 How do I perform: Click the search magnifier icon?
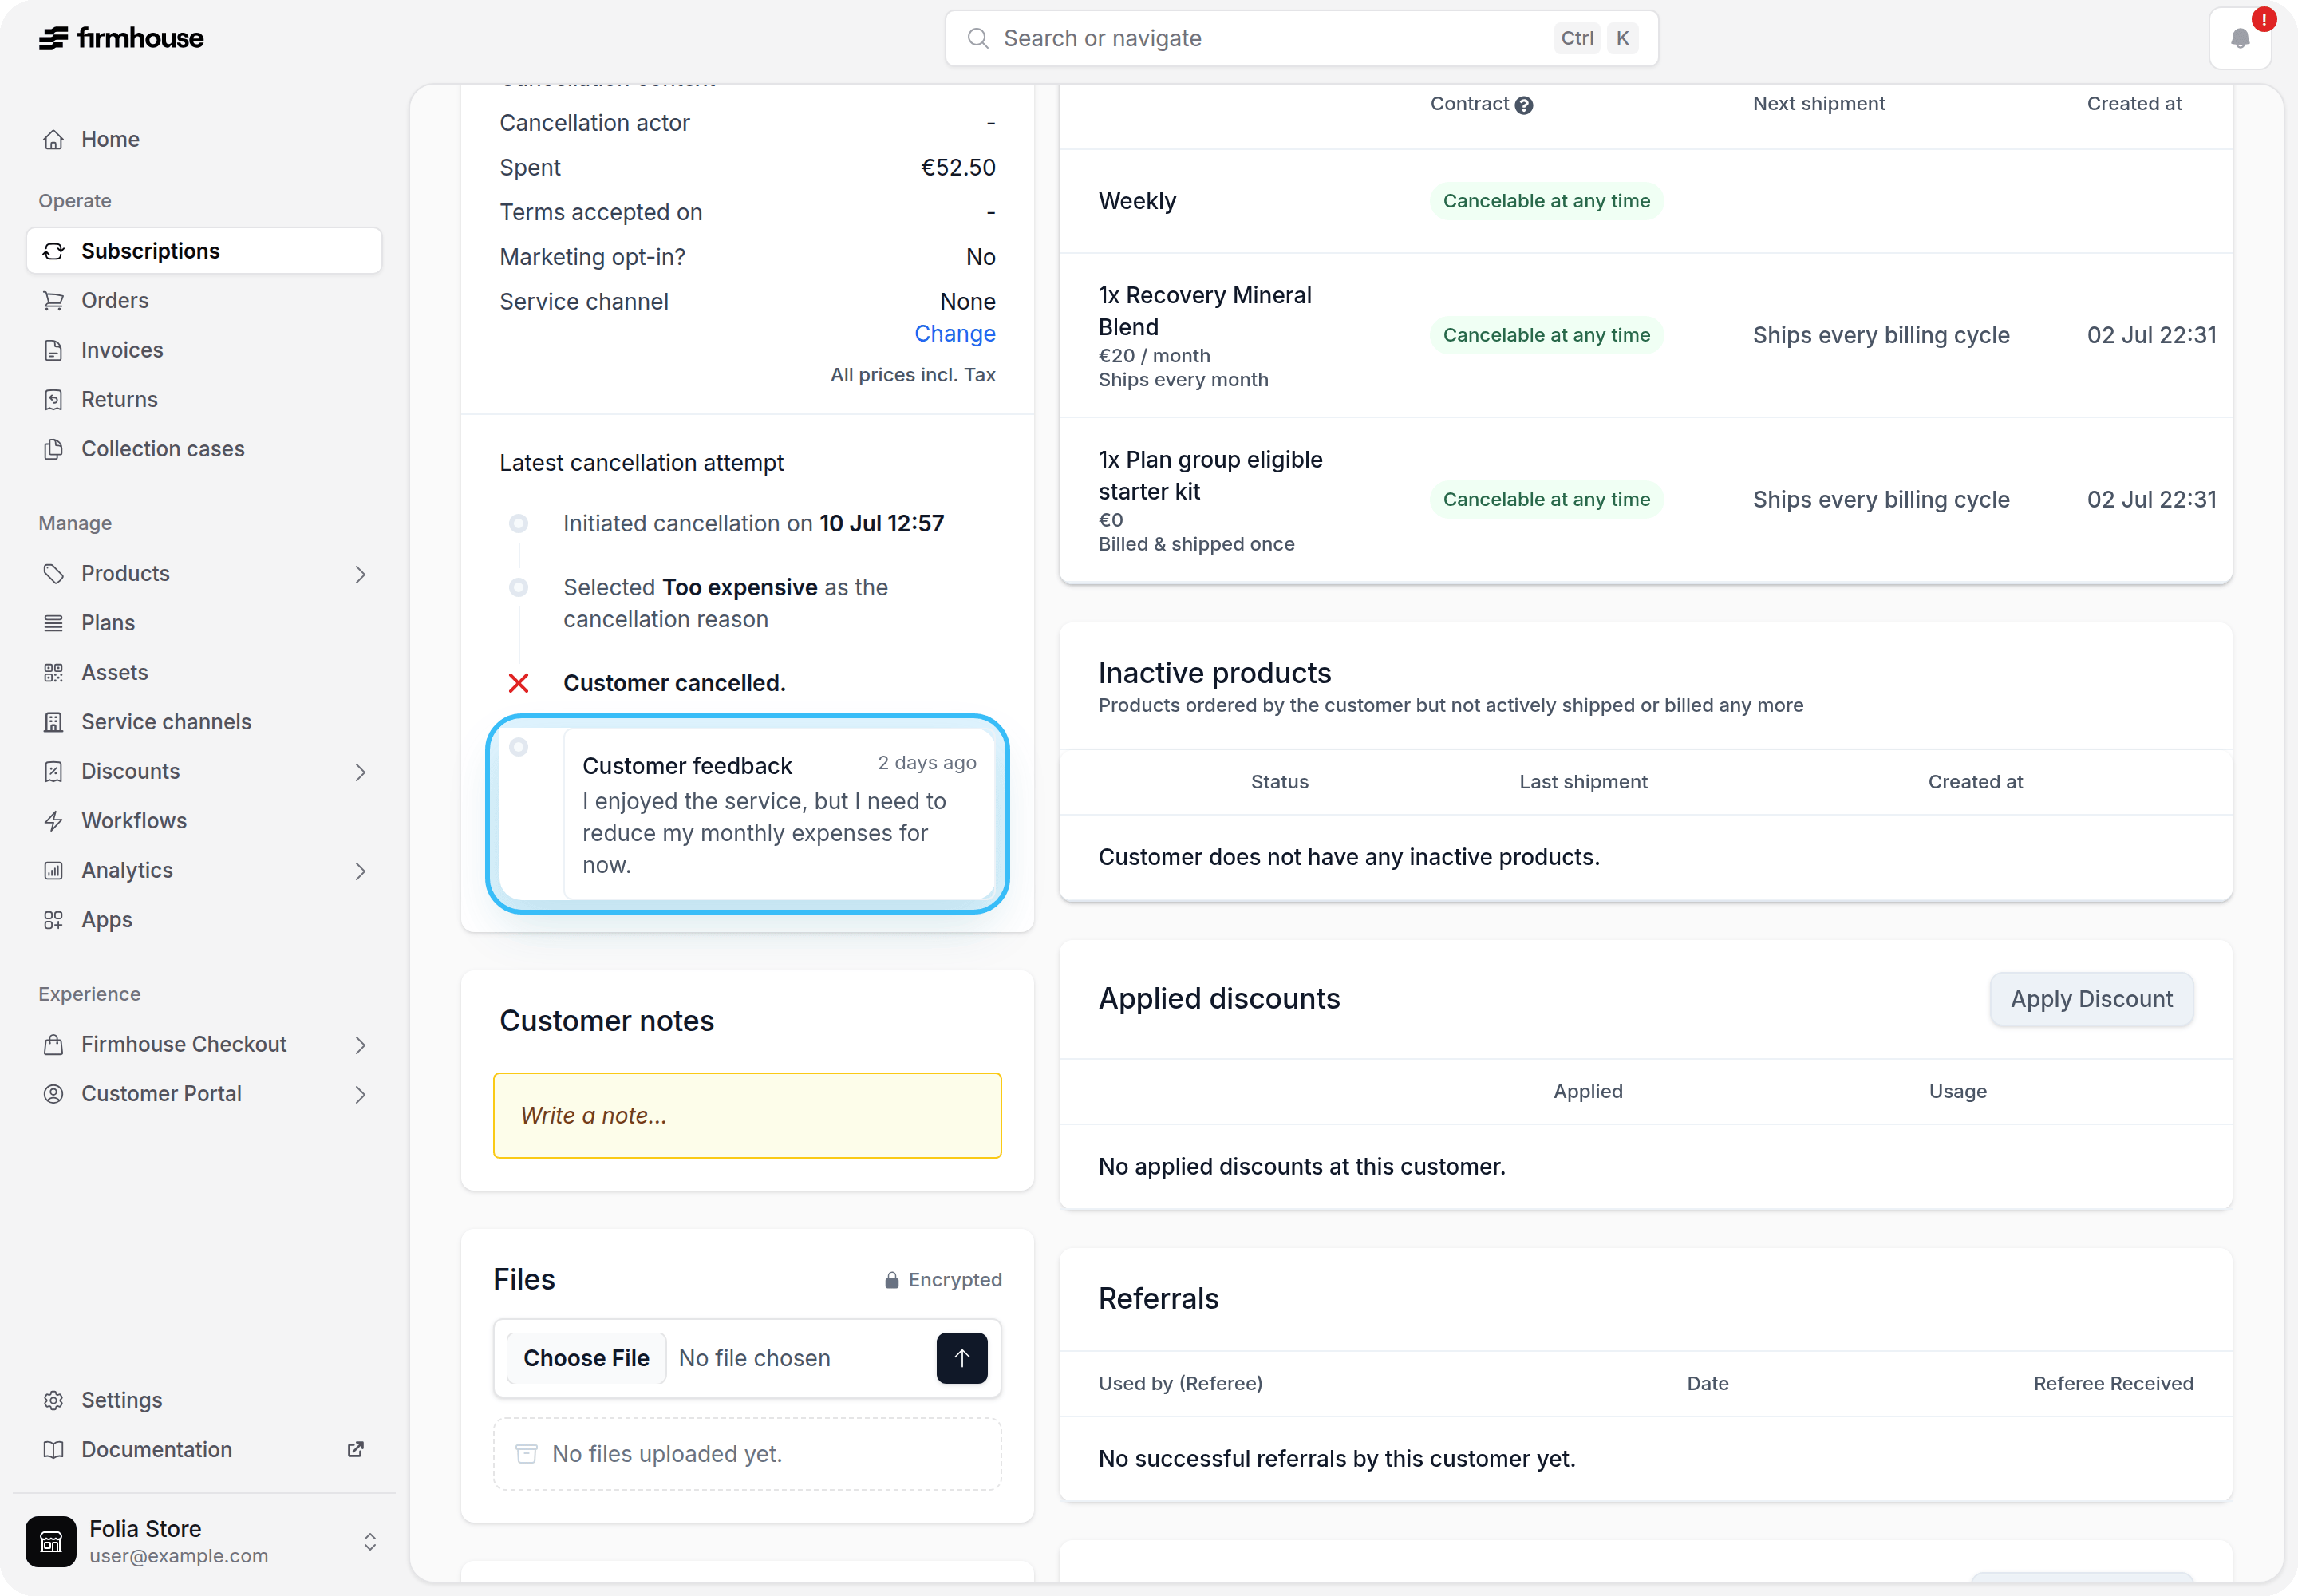click(978, 38)
